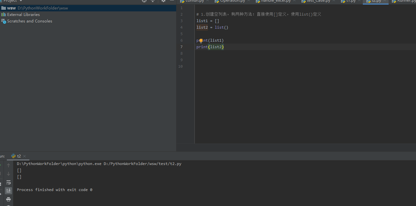Click the down arrow in the Run toolbar
The width and height of the screenshot is (416, 206).
8,174
